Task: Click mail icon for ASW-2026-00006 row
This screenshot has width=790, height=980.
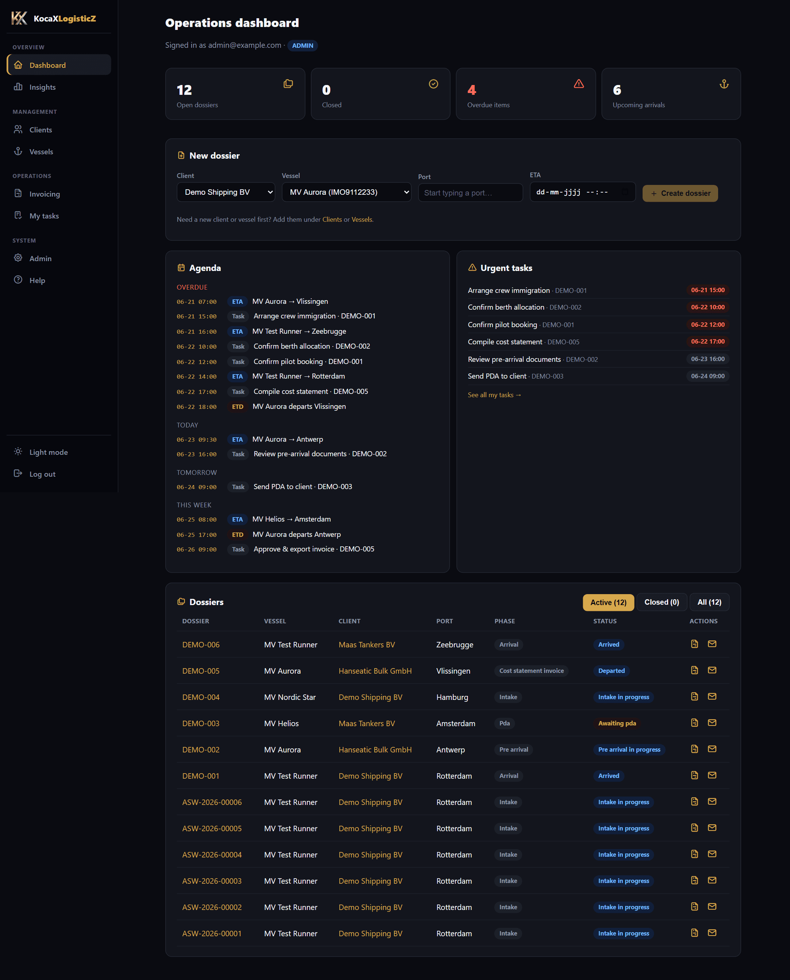Action: [x=712, y=802]
